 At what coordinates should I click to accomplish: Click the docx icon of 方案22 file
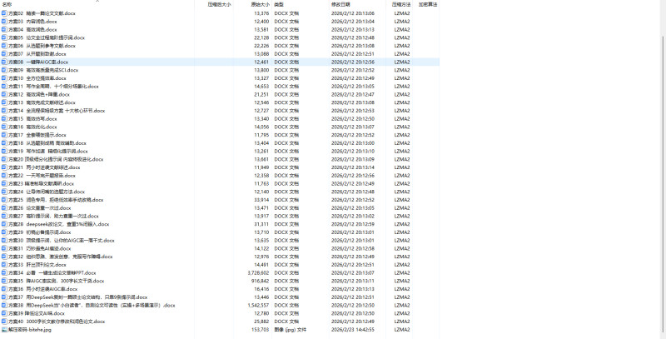pyautogui.click(x=4, y=176)
